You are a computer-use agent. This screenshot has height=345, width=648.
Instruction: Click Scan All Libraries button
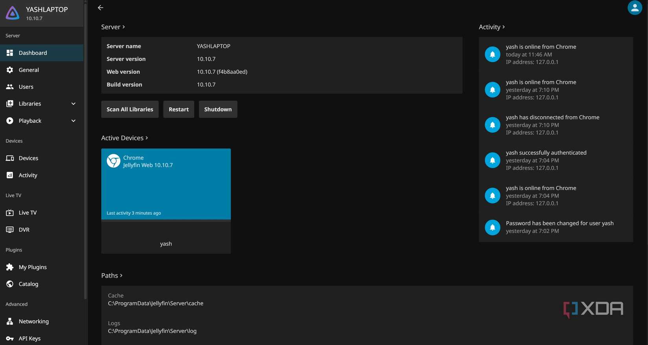[130, 109]
